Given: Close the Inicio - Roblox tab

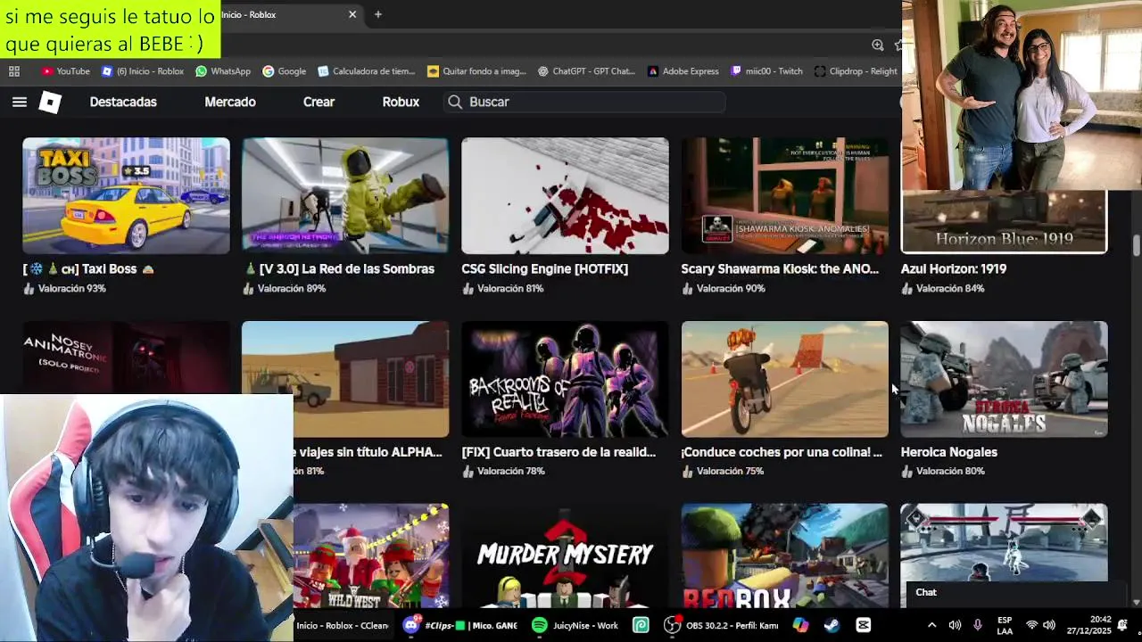Looking at the screenshot, I should click(x=352, y=14).
